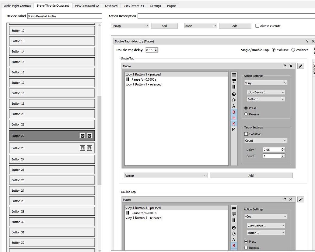Click the record icon in Single Tap macro toolbar
315x252 pixels.
click(x=234, y=94)
